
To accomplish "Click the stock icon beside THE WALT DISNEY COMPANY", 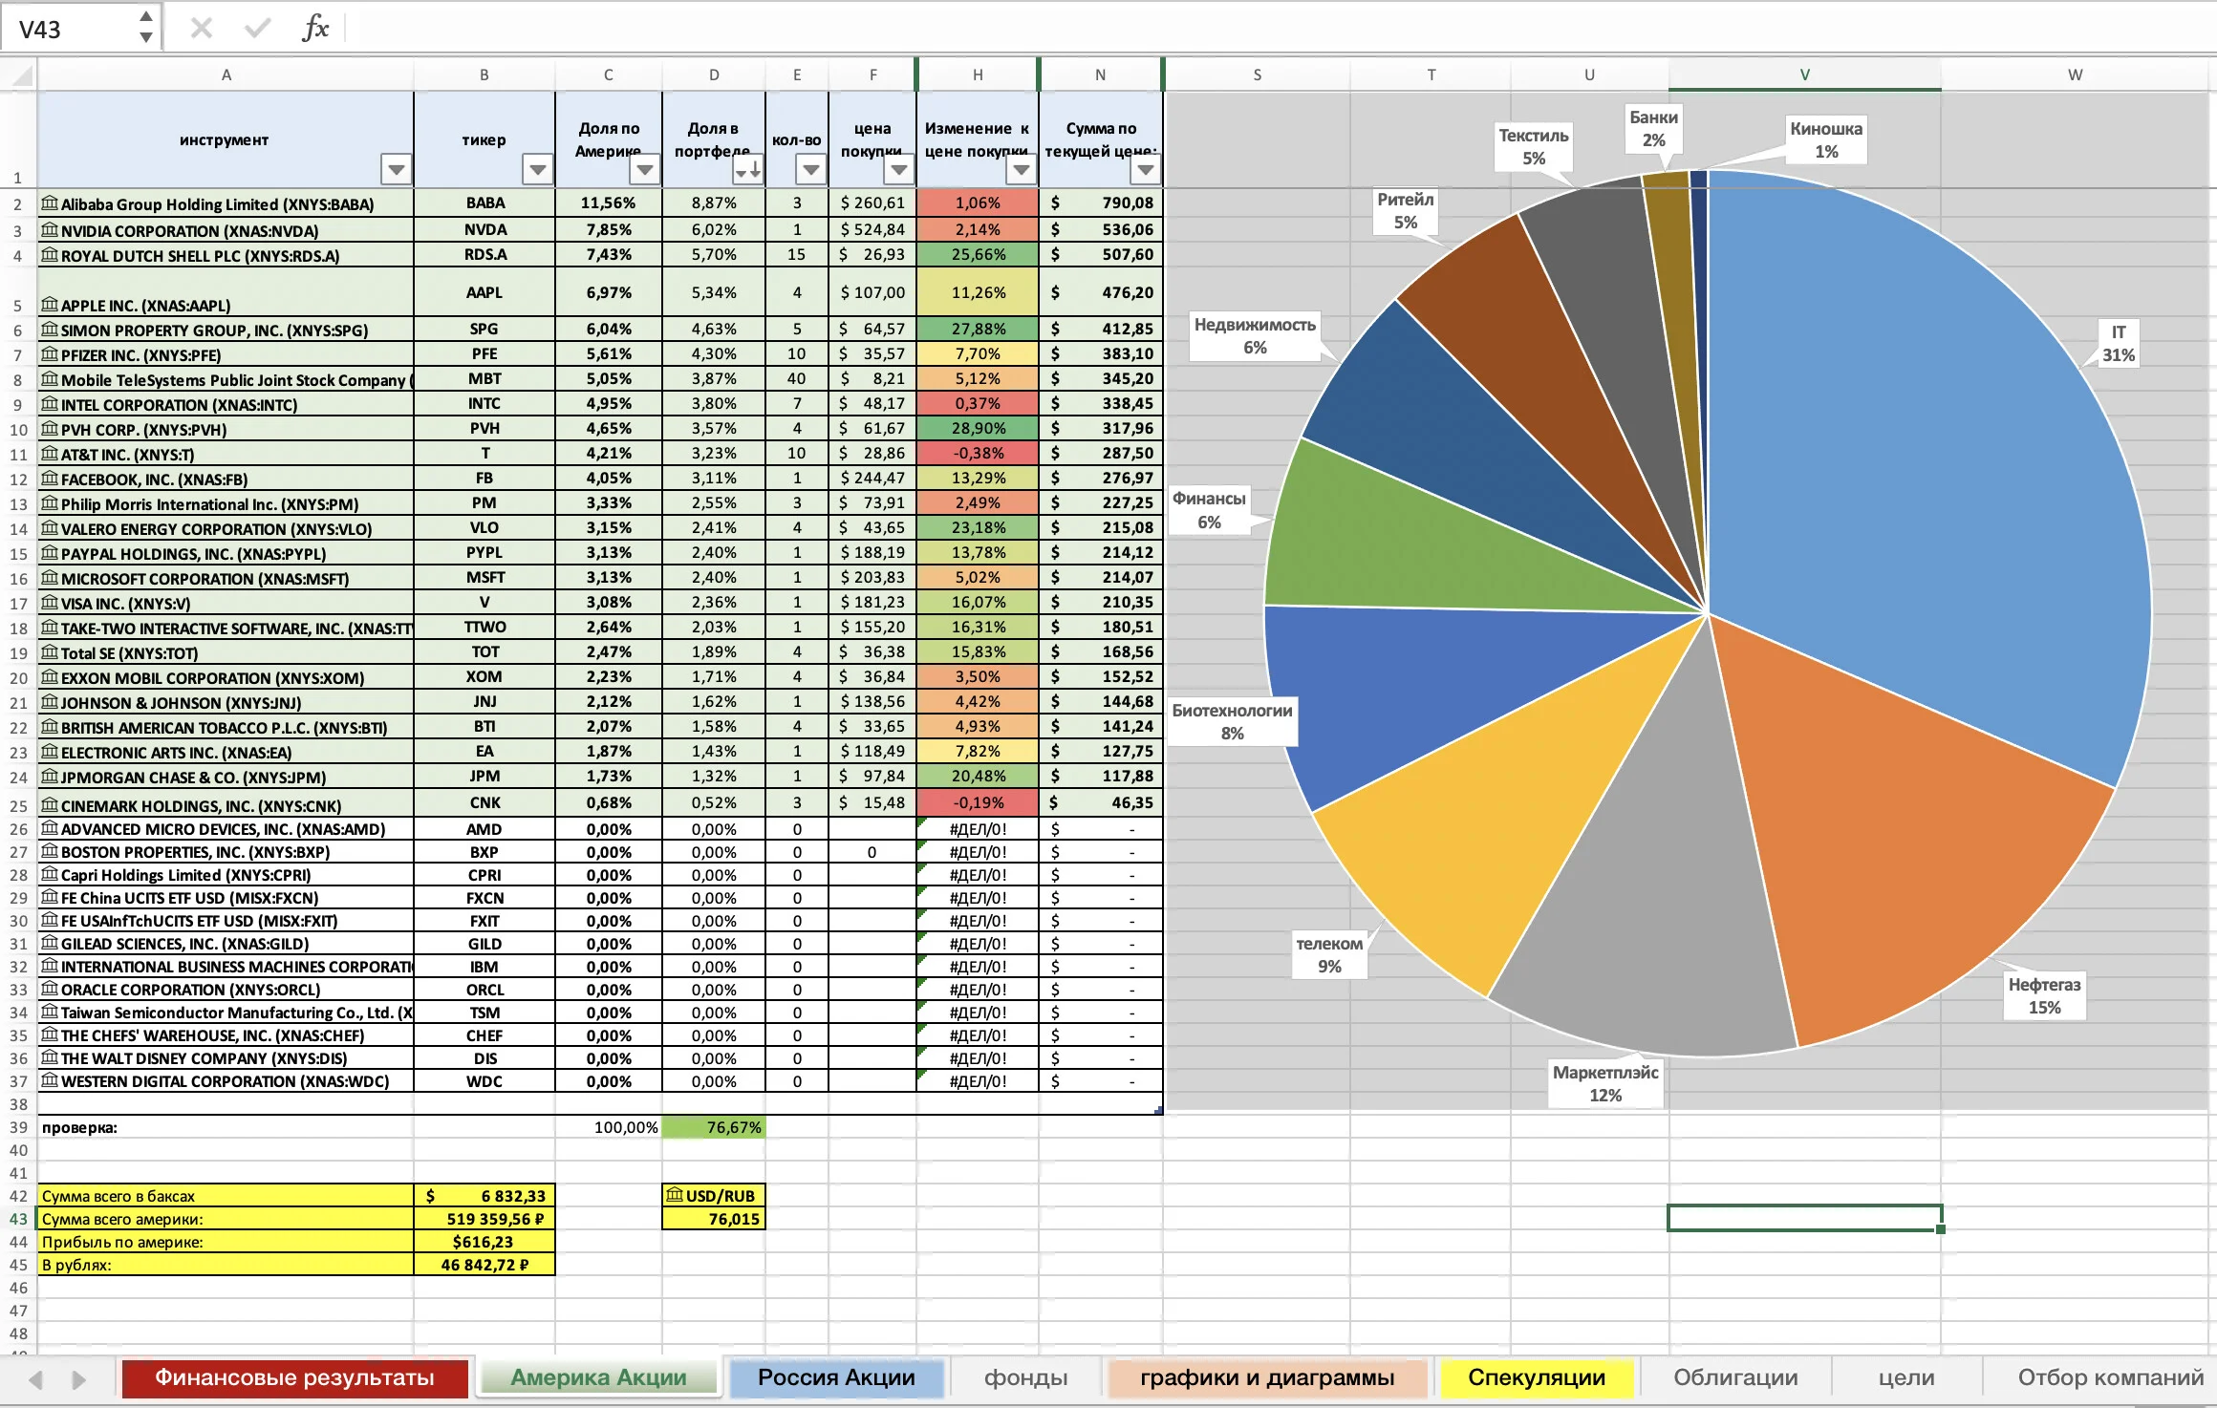I will click(x=50, y=1056).
